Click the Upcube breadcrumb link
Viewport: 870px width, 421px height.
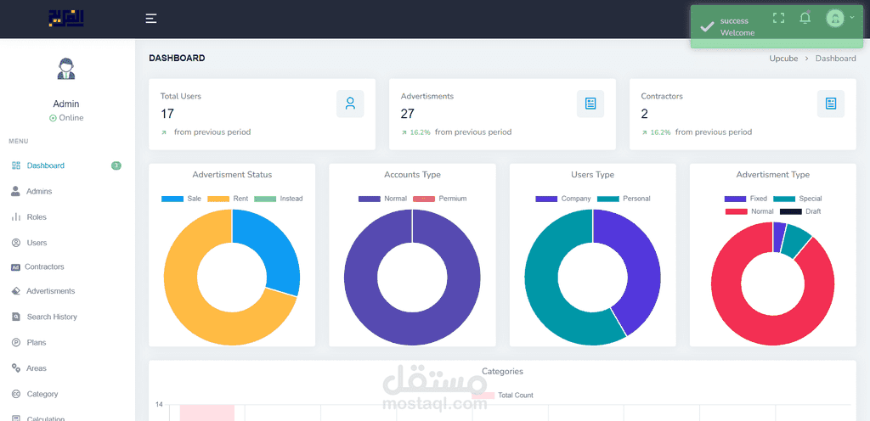click(783, 59)
